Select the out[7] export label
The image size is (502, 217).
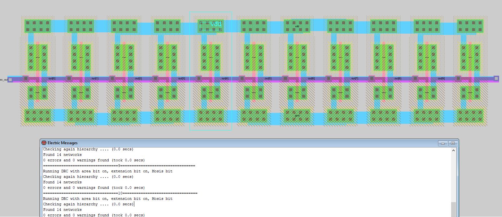pos(355,79)
